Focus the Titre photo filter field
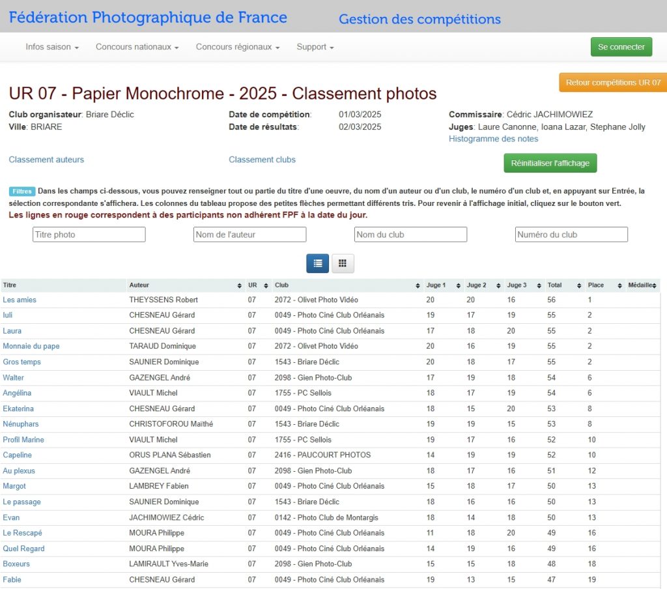This screenshot has height=589, width=667. 89,235
